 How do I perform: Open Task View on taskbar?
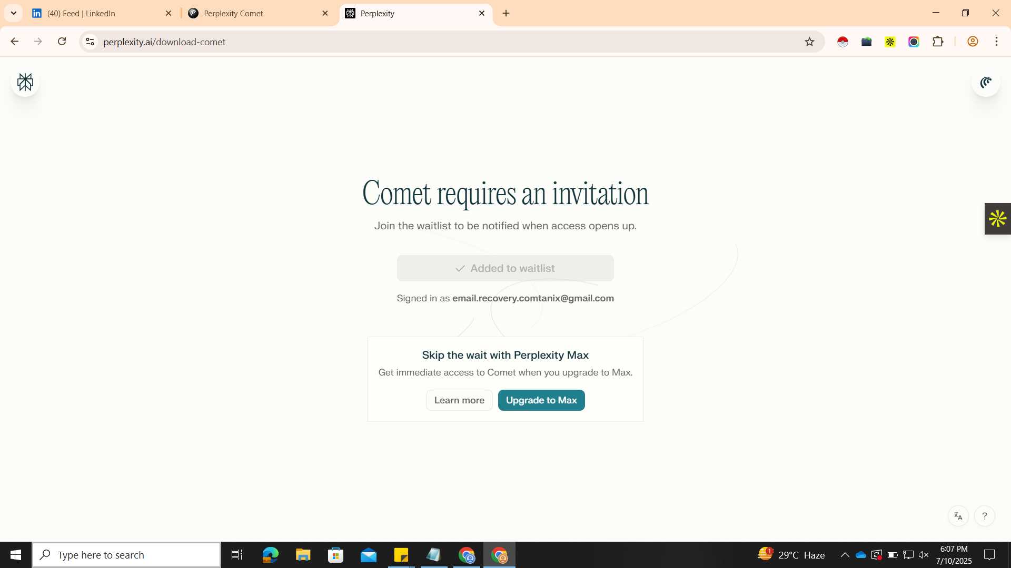(237, 555)
